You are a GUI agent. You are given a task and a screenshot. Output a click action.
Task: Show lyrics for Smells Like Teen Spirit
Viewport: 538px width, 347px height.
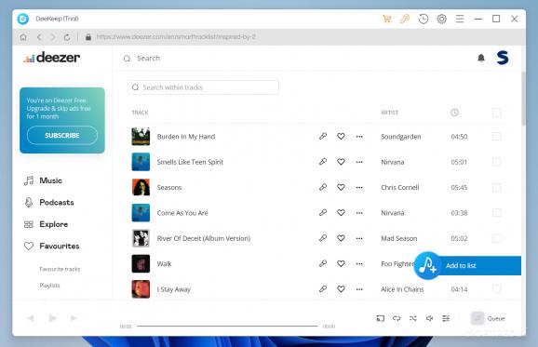click(x=323, y=162)
